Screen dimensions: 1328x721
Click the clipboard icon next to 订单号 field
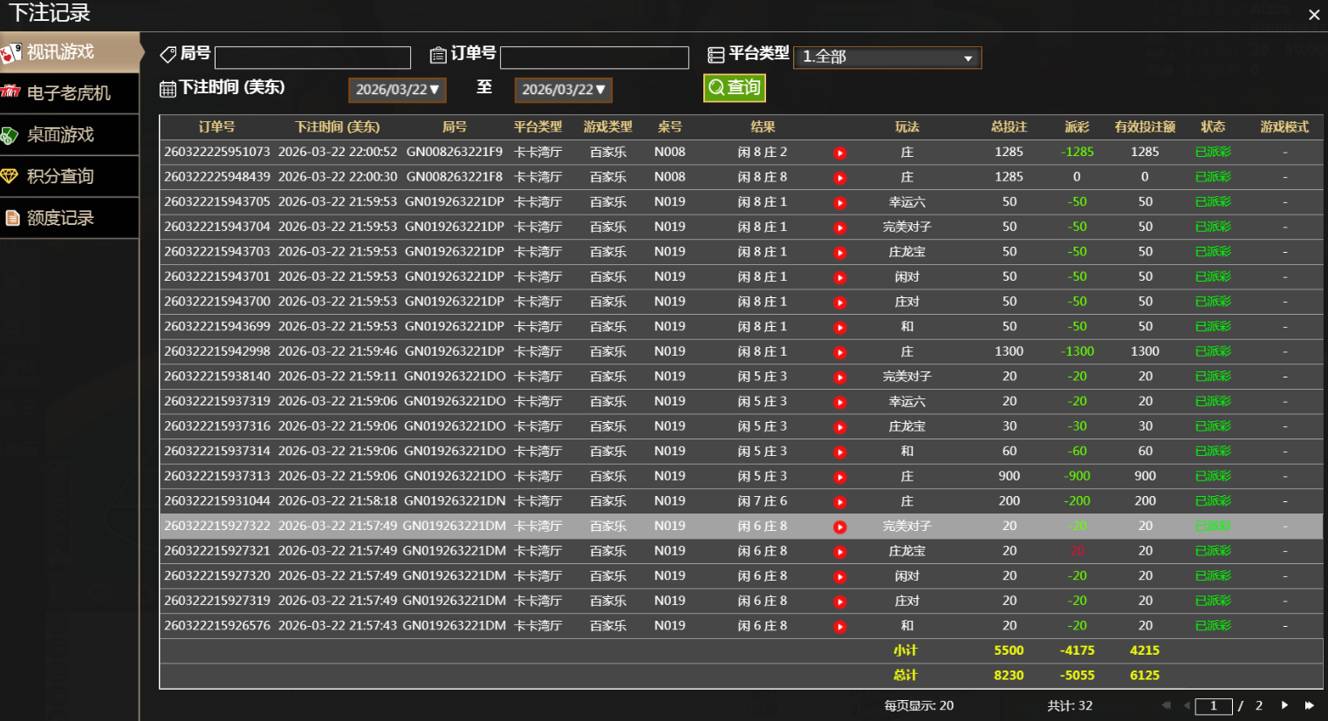436,54
